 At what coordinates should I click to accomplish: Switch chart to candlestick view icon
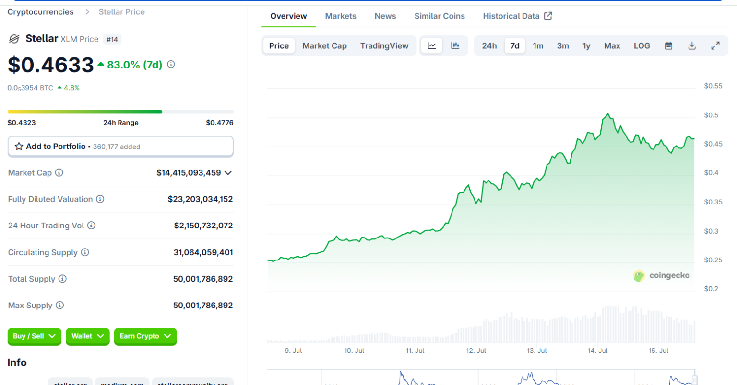pos(454,45)
